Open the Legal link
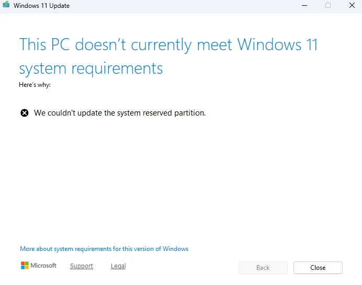Image resolution: width=362 pixels, height=285 pixels. (x=118, y=266)
